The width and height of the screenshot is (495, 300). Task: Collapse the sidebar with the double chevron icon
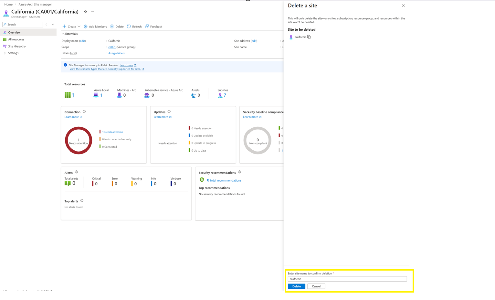[53, 25]
